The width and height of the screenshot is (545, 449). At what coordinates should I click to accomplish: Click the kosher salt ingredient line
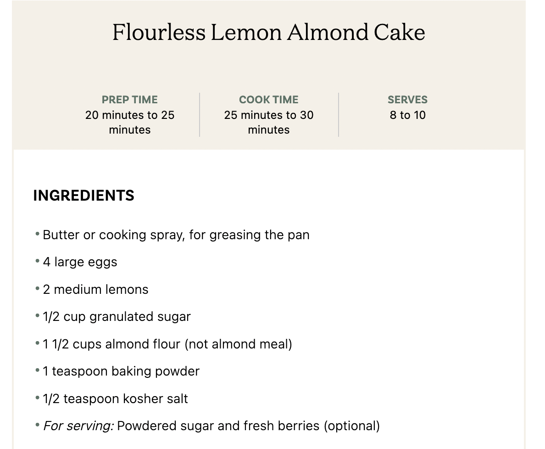point(115,398)
